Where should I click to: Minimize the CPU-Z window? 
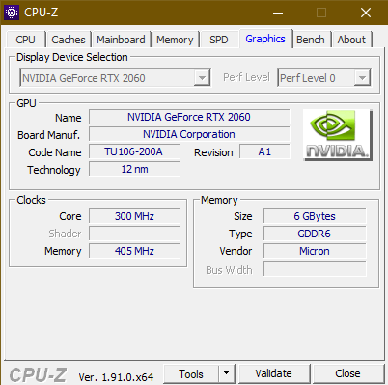click(x=278, y=13)
